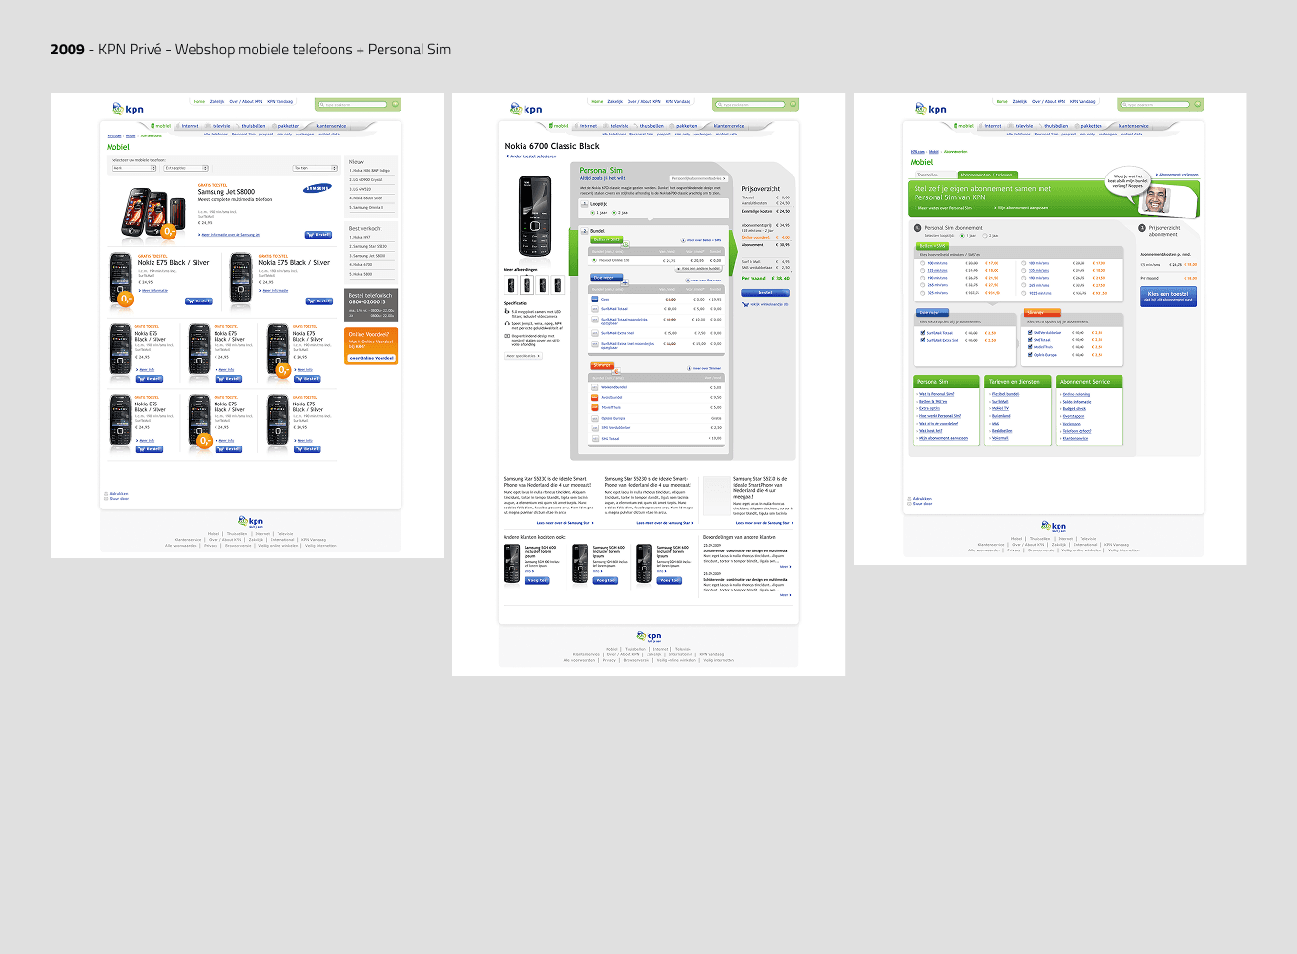Screen dimensions: 1297x954
Task: Click the 'Ander toestel selecteren' link
Action: 531,156
